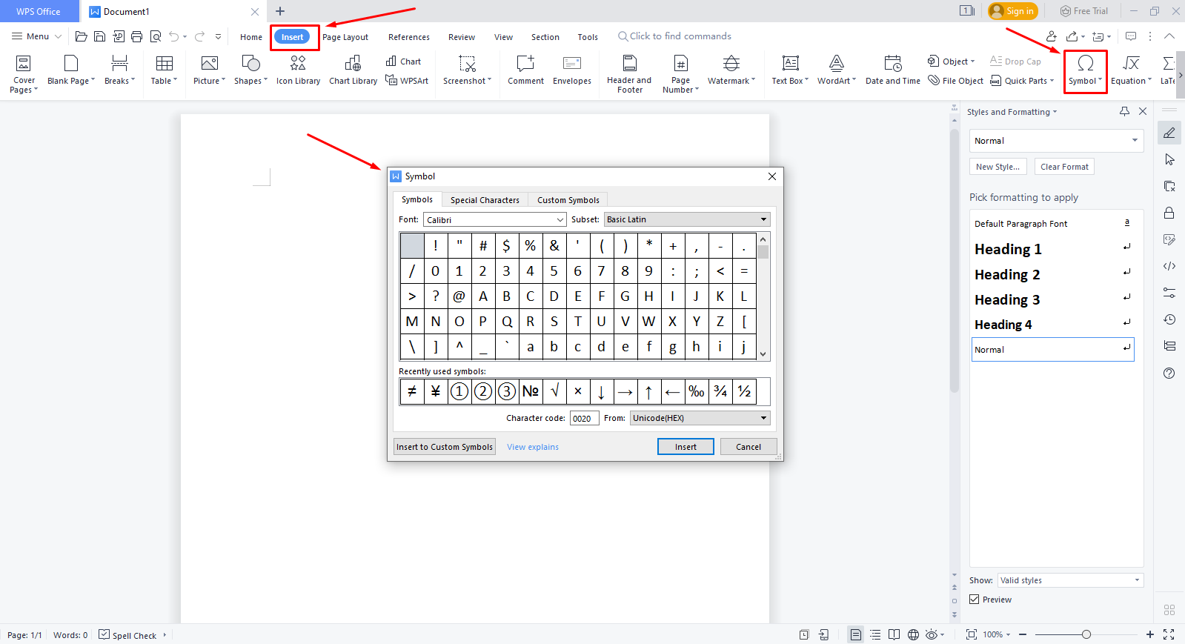1185x644 pixels.
Task: Click the help question mark sidebar icon
Action: [x=1169, y=373]
